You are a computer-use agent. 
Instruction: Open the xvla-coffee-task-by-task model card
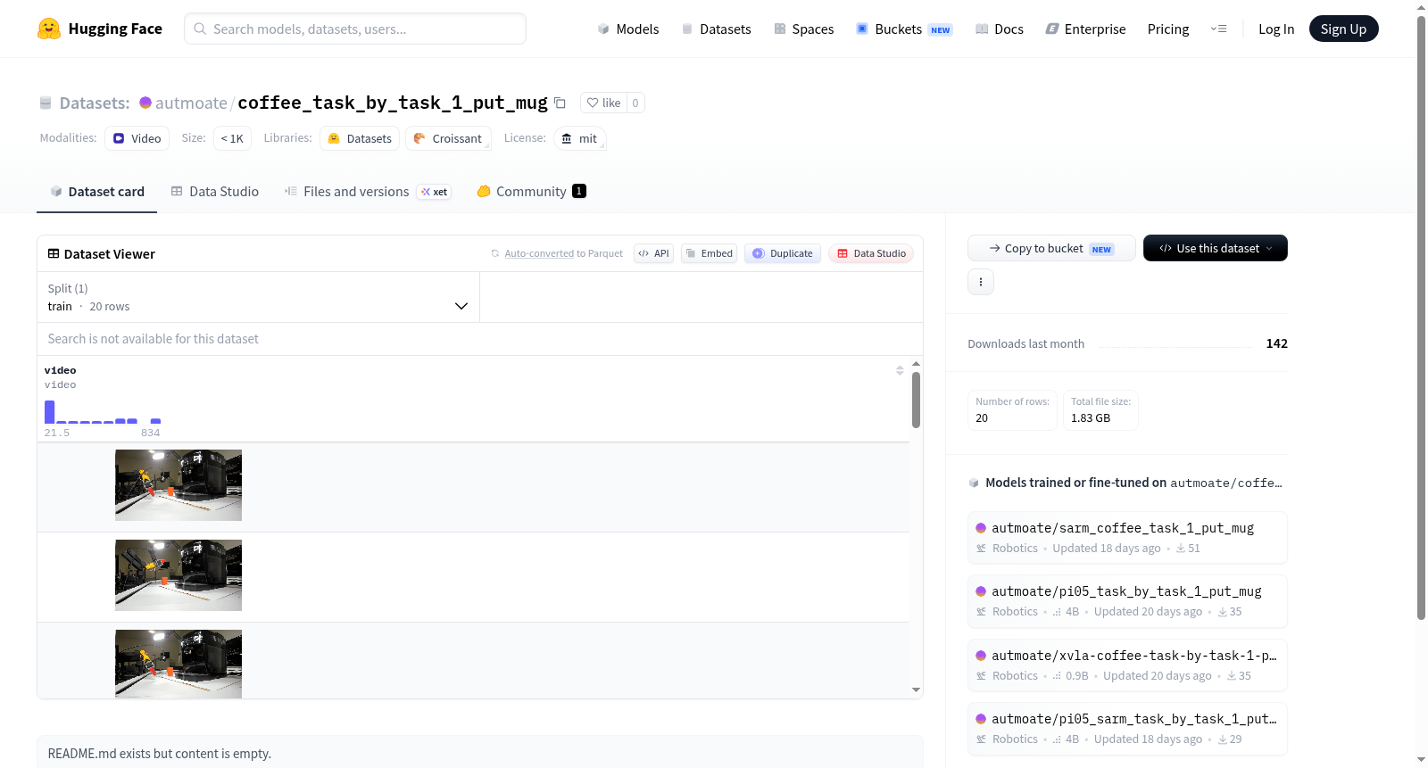pyautogui.click(x=1127, y=665)
